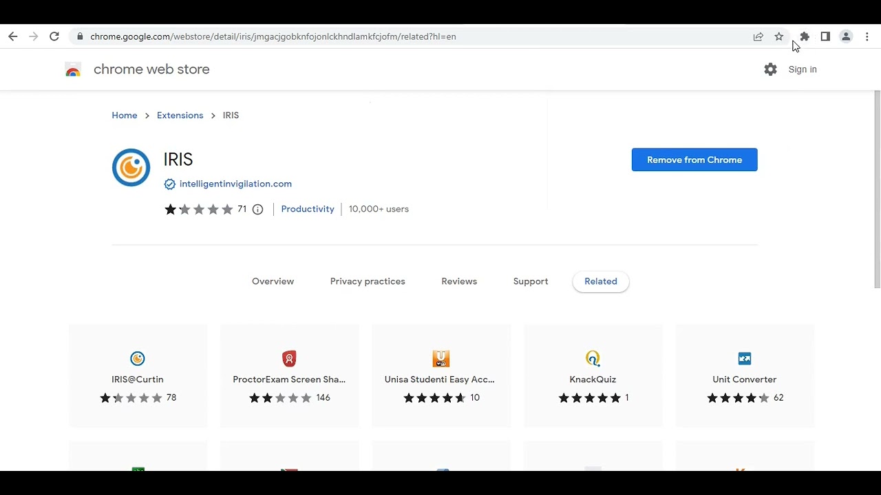This screenshot has width=881, height=495.
Task: Bookmark this page with the star
Action: pyautogui.click(x=779, y=36)
